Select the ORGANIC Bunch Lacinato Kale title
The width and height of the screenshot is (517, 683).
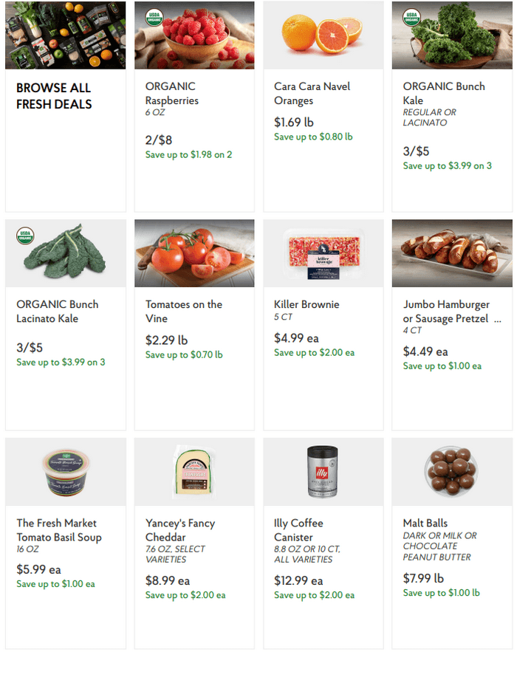(58, 312)
